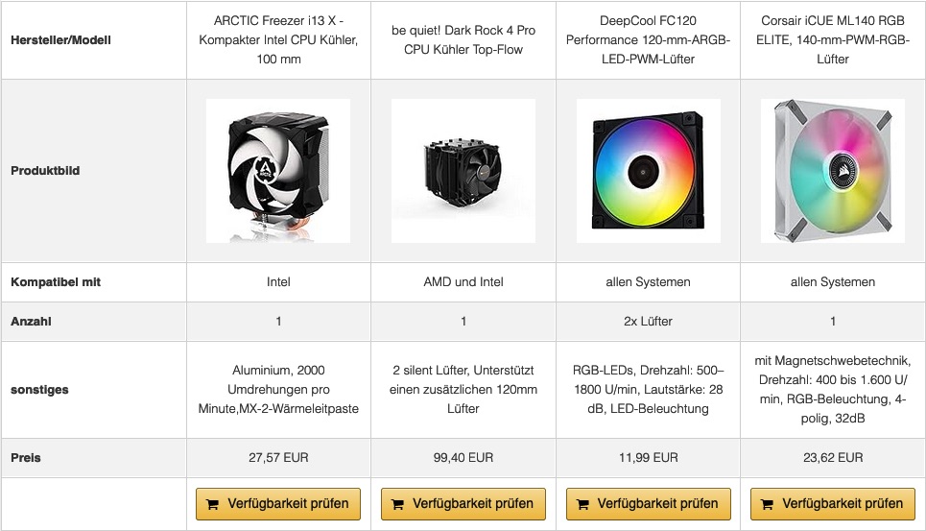Check availability of the 27,57 EUR cooler
The width and height of the screenshot is (926, 531).
click(278, 503)
